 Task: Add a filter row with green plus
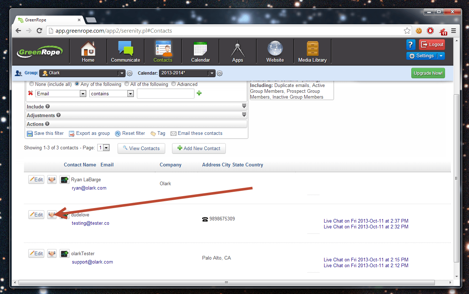(x=199, y=93)
